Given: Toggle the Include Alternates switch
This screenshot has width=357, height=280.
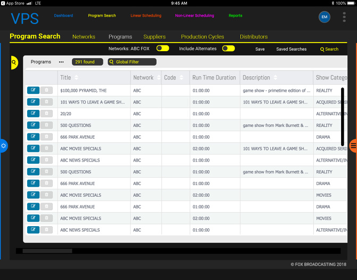Looking at the screenshot, I should click(229, 49).
